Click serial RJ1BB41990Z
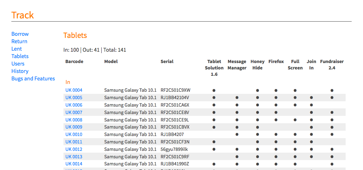 tap(175, 164)
